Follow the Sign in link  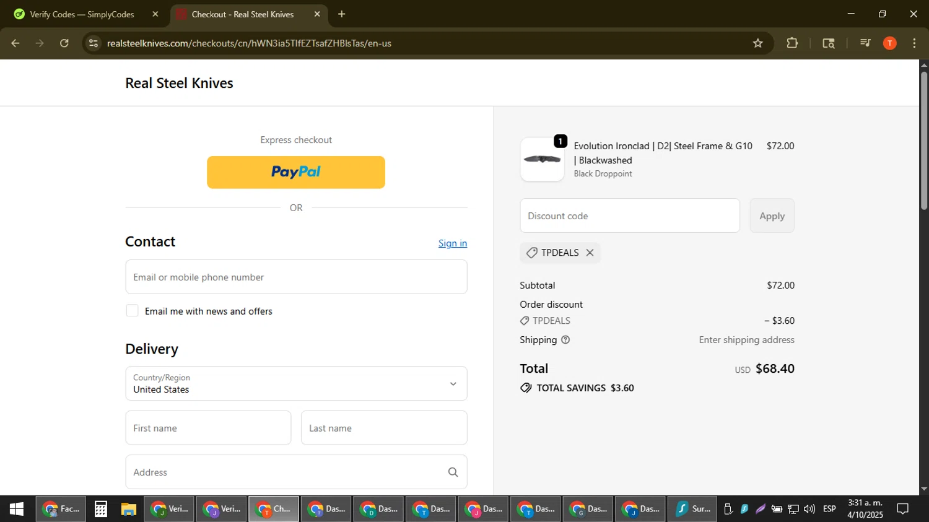[453, 243]
